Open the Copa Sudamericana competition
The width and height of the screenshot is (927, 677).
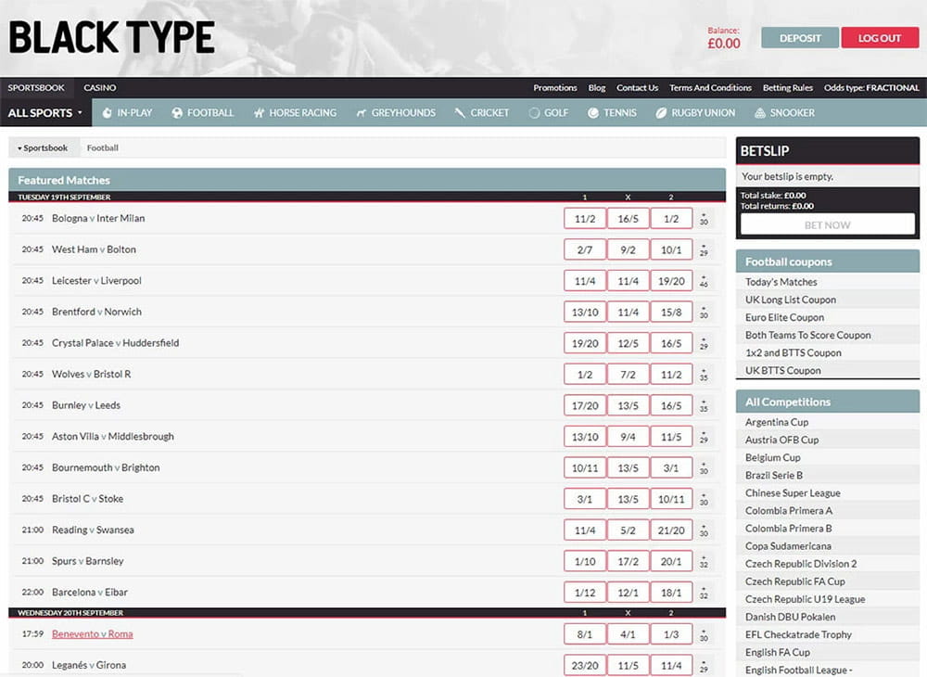(788, 546)
